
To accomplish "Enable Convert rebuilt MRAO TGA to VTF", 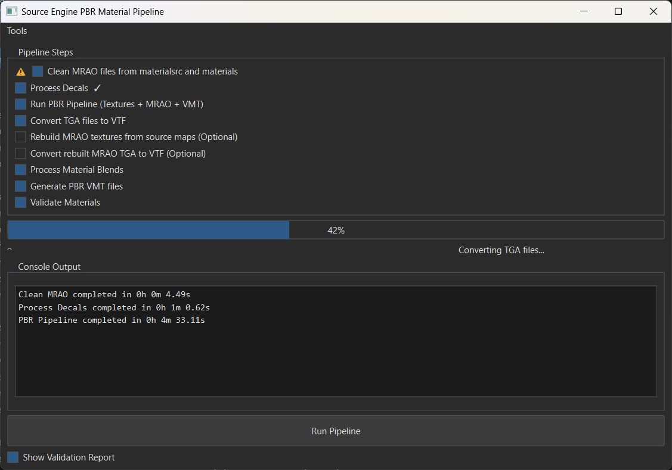I will [x=21, y=154].
